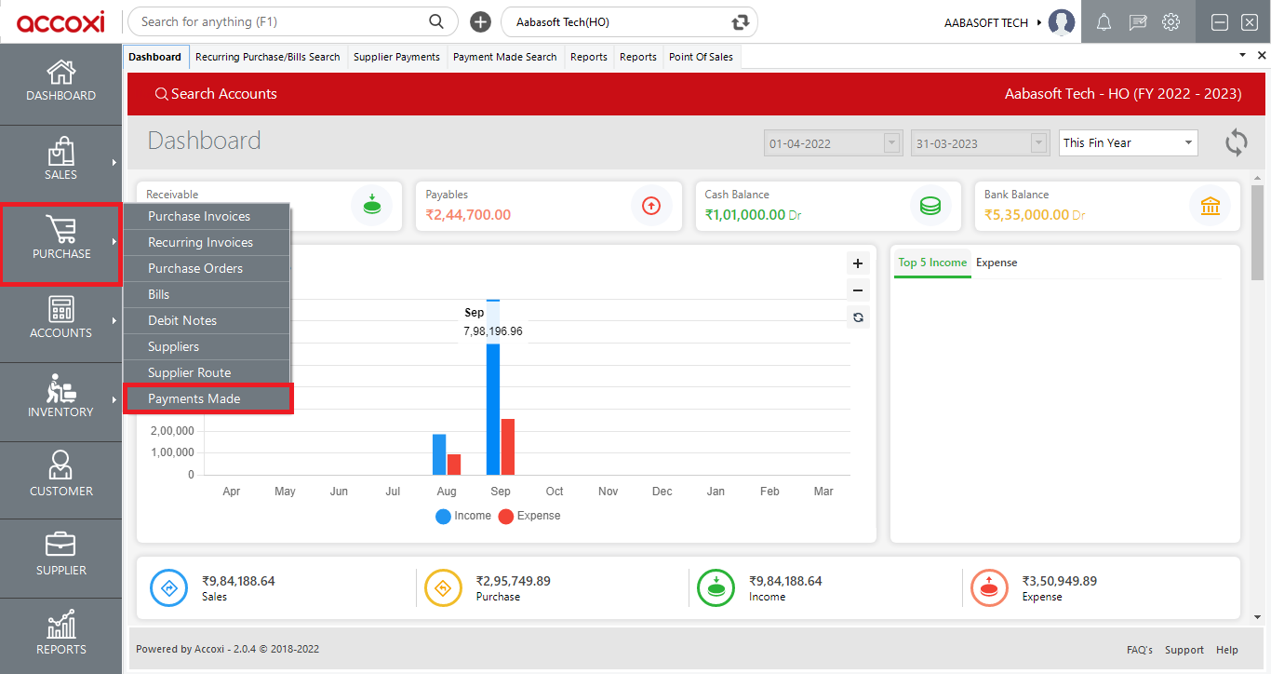Zoom out chart with minus button
The image size is (1271, 674).
[x=858, y=290]
